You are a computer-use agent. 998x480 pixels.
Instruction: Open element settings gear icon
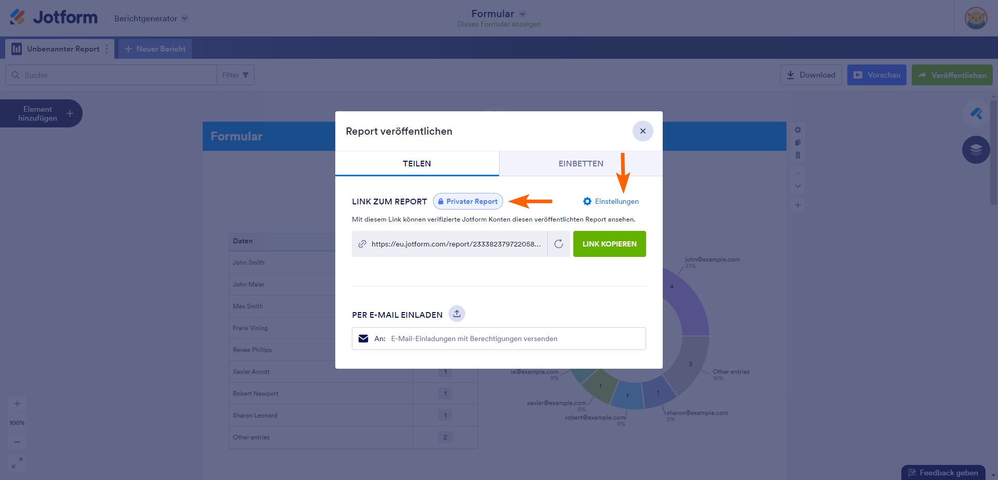798,130
